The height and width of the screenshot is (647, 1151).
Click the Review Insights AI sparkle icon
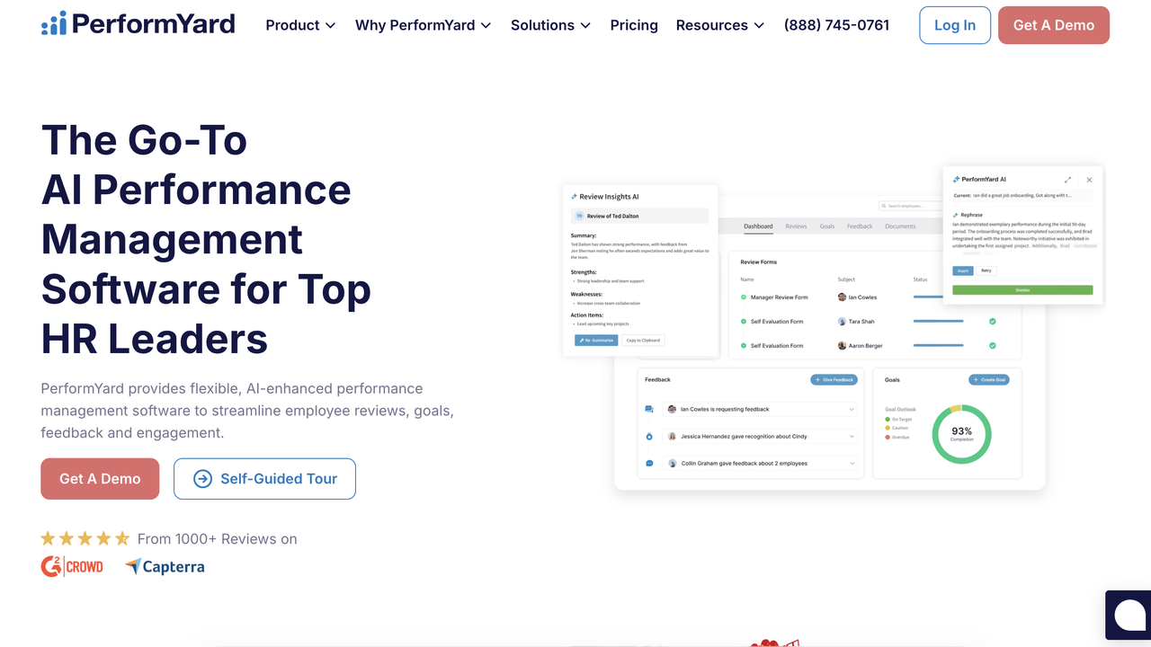click(x=574, y=197)
